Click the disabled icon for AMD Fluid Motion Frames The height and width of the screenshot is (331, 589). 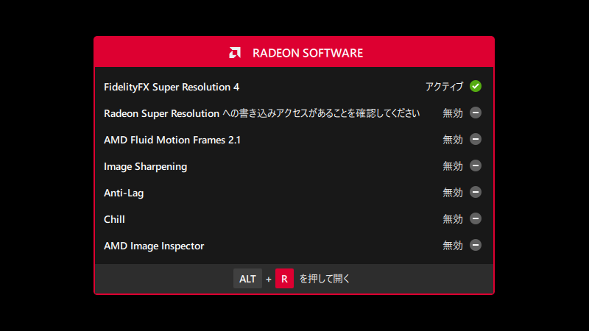coord(476,139)
